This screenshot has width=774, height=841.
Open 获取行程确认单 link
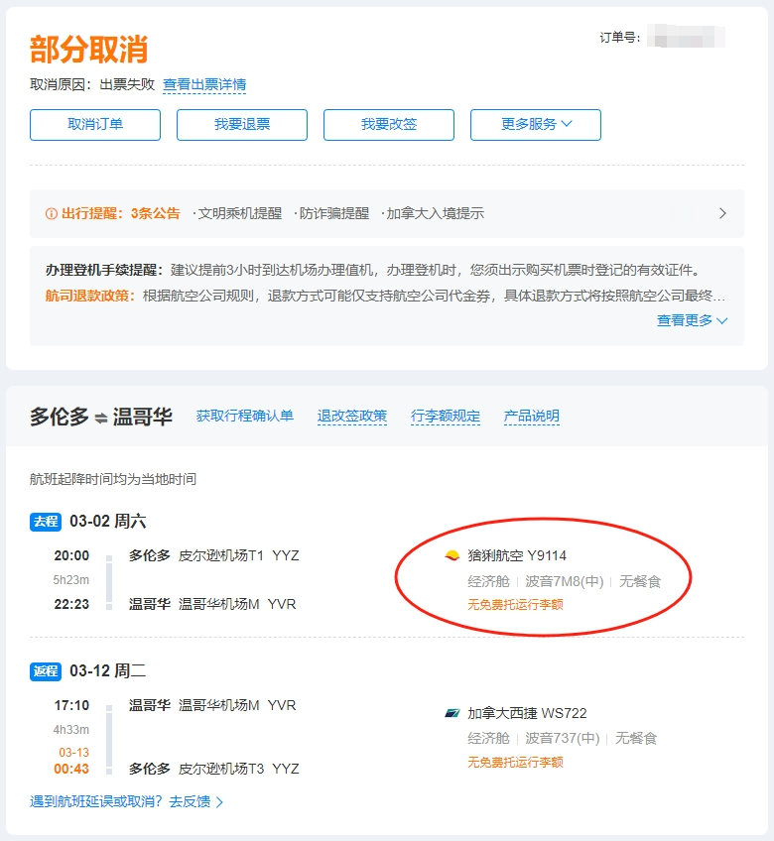tap(245, 416)
